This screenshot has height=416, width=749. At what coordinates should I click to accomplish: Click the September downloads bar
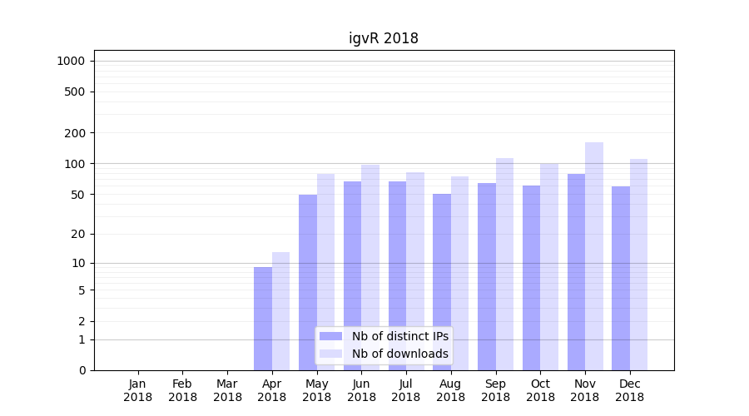(x=504, y=264)
